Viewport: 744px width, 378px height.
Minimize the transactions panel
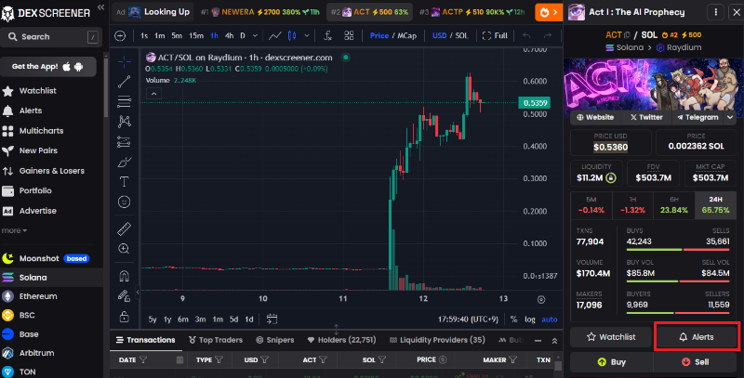click(x=538, y=341)
